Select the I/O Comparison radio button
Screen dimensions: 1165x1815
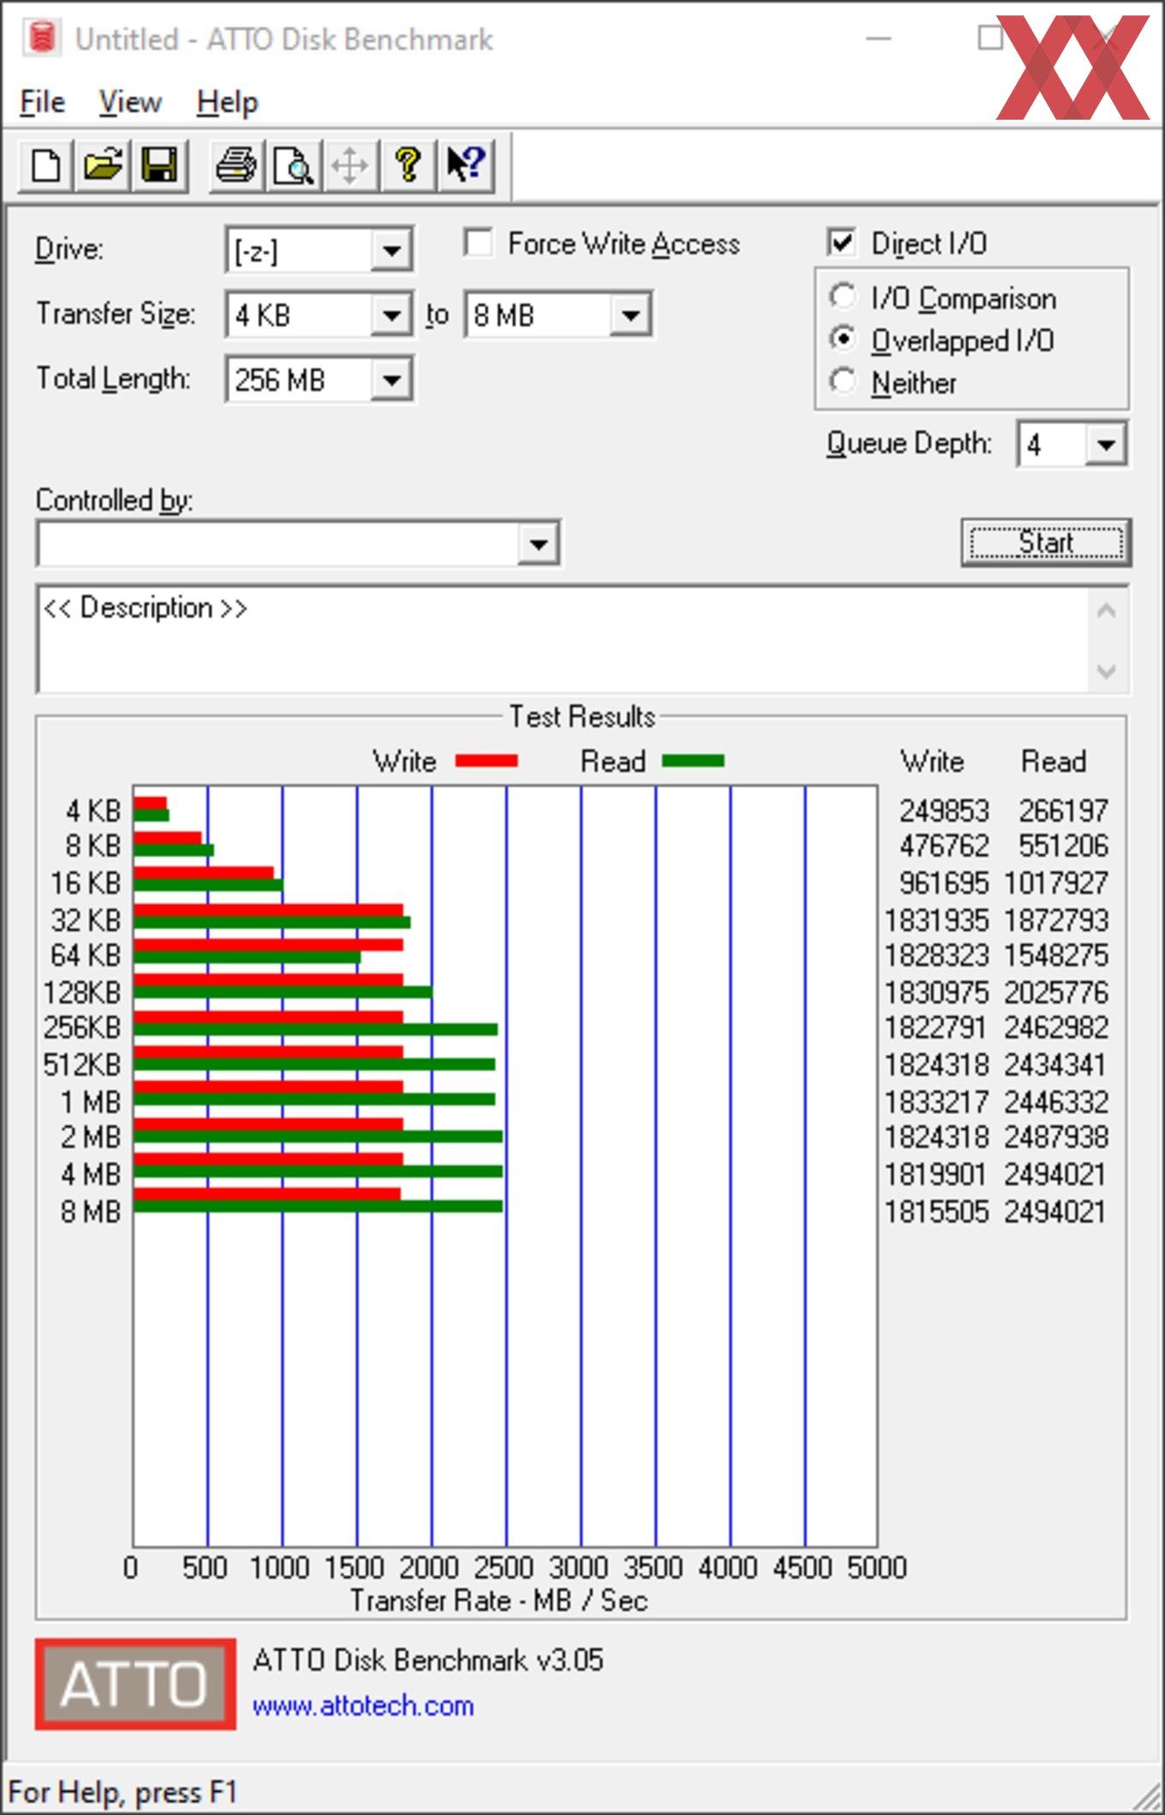click(x=842, y=297)
